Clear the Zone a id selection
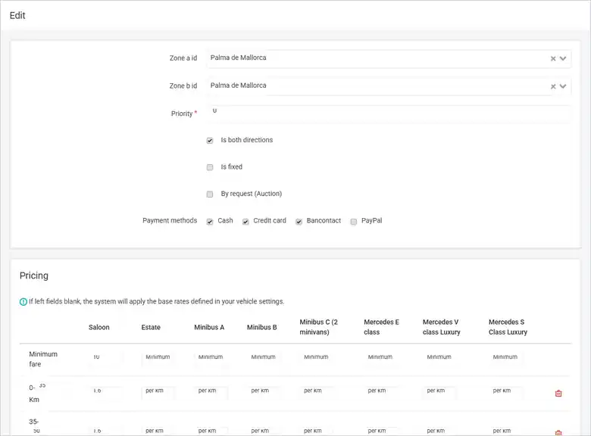This screenshot has height=436, width=591. point(553,59)
